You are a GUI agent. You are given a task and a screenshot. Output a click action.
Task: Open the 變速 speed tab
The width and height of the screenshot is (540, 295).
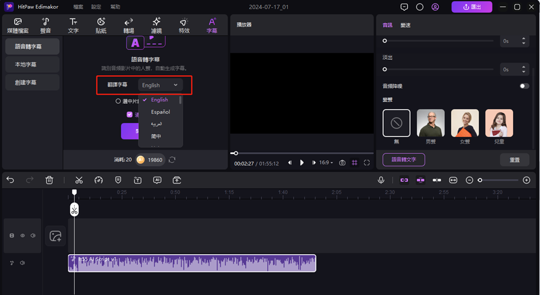tap(406, 25)
